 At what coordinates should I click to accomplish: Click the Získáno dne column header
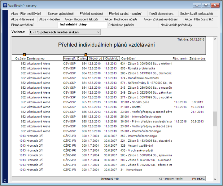[x=197, y=59]
